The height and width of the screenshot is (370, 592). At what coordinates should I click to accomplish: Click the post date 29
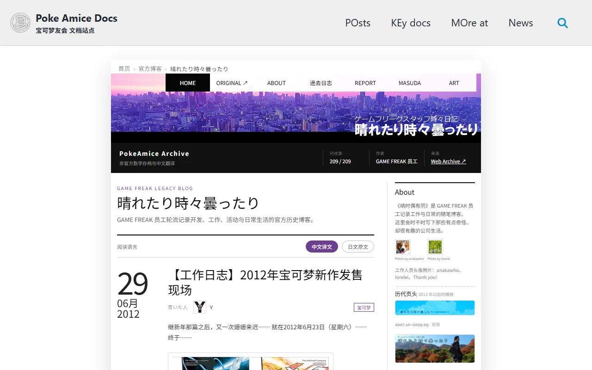click(x=133, y=284)
